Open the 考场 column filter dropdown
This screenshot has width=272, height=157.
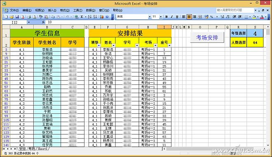155,45
